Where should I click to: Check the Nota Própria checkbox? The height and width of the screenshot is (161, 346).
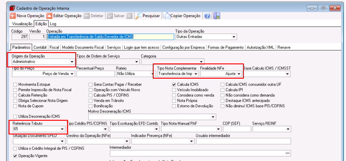point(174,101)
